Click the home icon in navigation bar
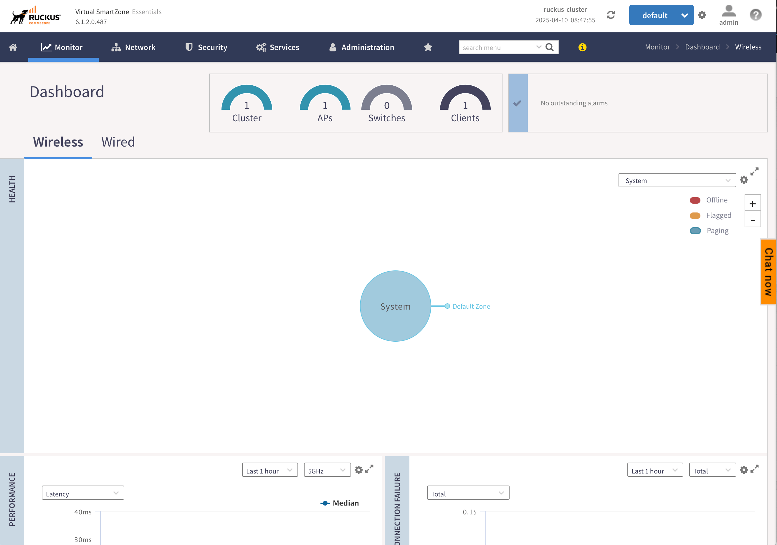This screenshot has height=545, width=777. tap(13, 47)
